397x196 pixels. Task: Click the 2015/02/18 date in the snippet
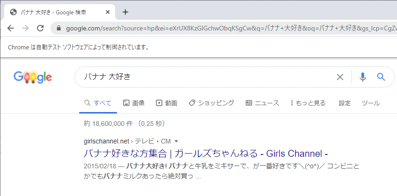click(x=100, y=166)
